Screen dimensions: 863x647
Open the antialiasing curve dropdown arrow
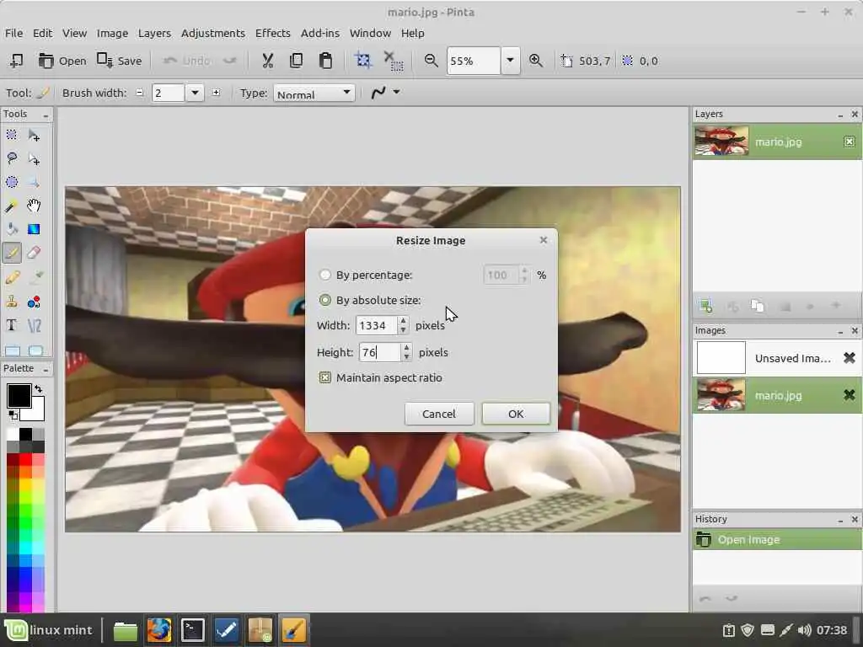pos(396,92)
